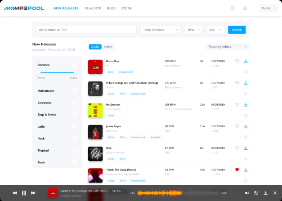Open the playlist queue icon in header

coord(245,8)
